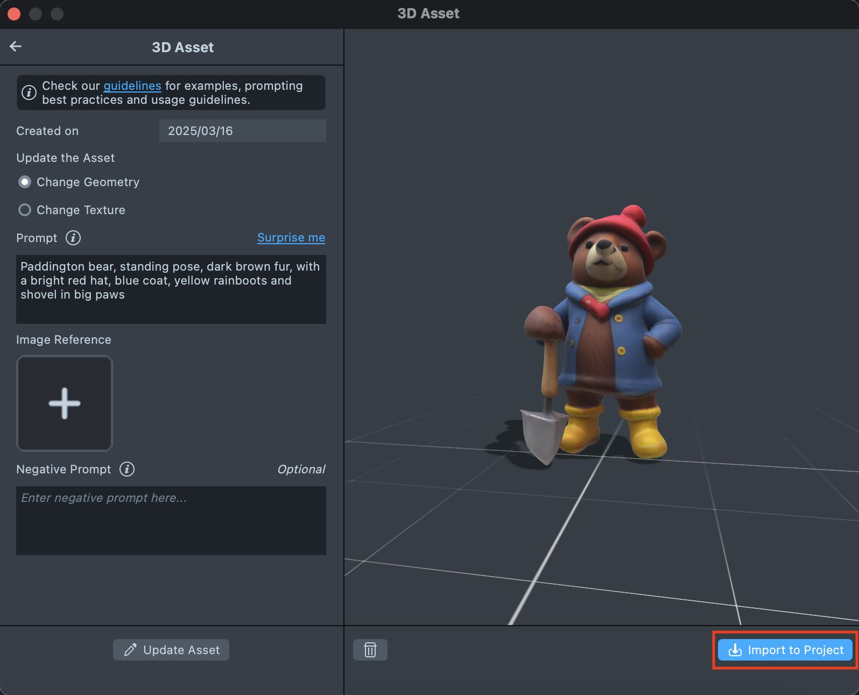859x695 pixels.
Task: Click the Created on date field
Action: (242, 131)
